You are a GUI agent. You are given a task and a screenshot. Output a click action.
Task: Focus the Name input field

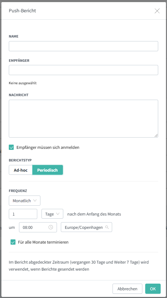point(83,46)
